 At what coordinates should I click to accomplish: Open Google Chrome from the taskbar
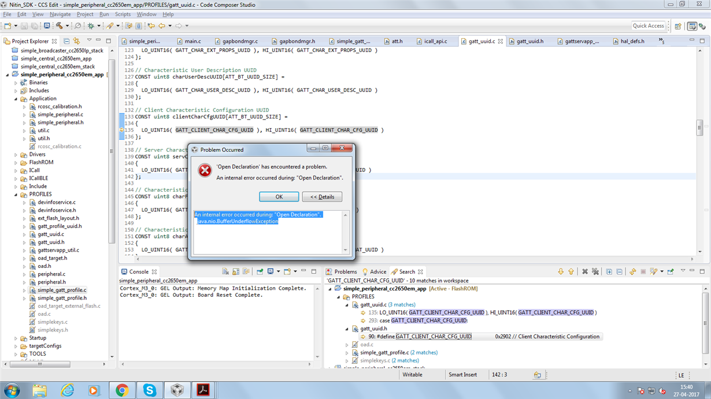point(122,390)
